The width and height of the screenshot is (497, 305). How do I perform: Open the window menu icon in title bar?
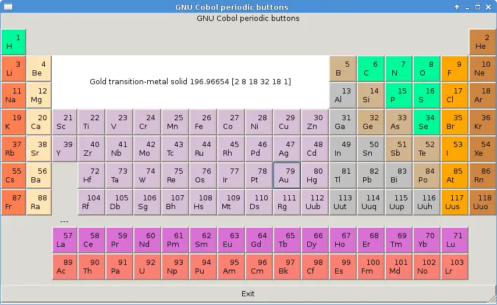(8, 6)
